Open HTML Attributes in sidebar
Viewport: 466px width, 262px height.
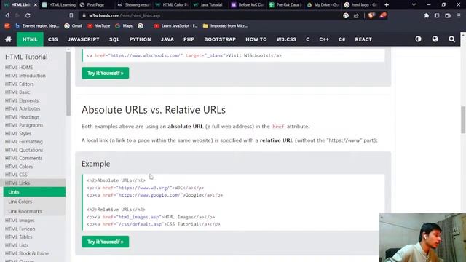click(23, 108)
